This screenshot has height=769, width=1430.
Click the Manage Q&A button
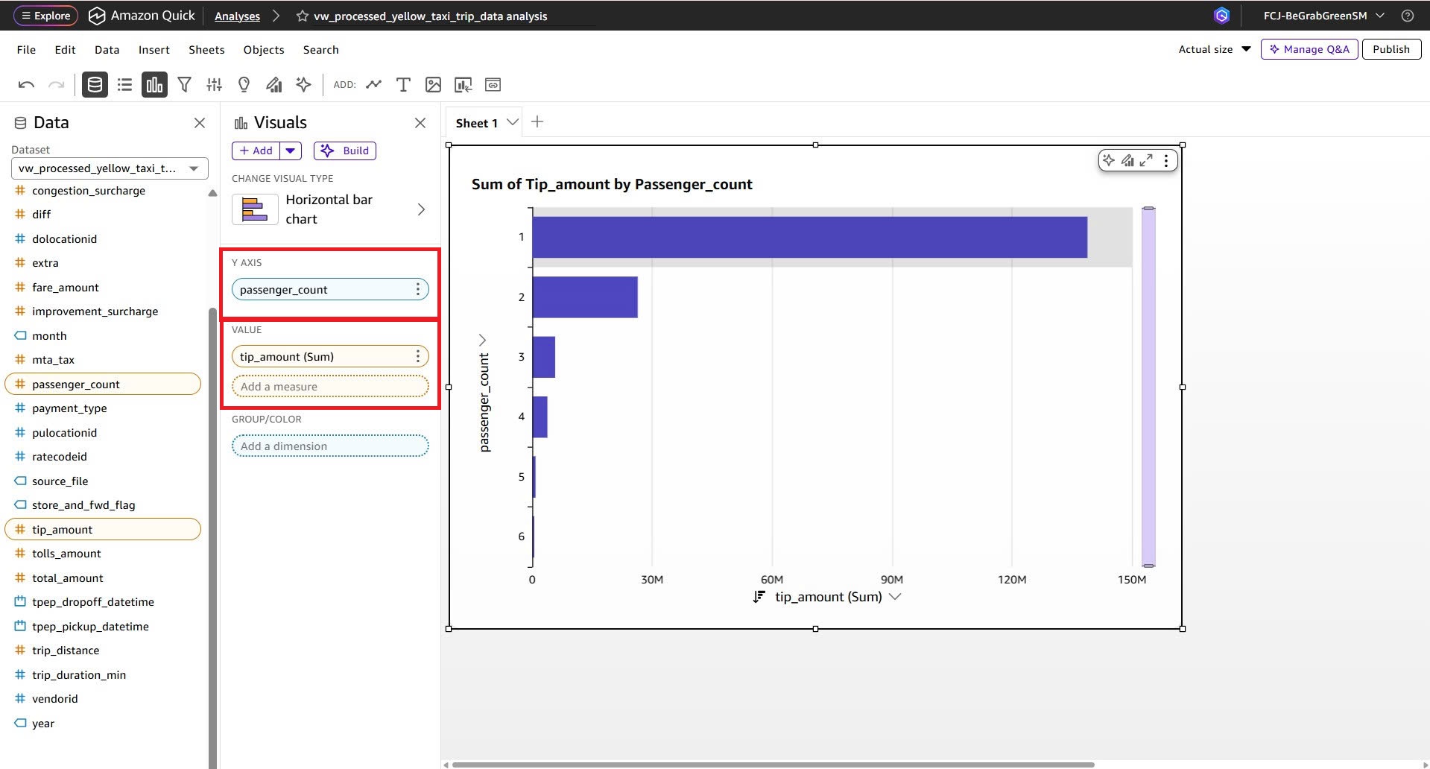click(1309, 49)
